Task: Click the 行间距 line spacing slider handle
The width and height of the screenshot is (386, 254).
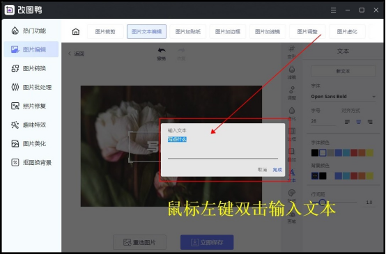Action: pos(322,203)
